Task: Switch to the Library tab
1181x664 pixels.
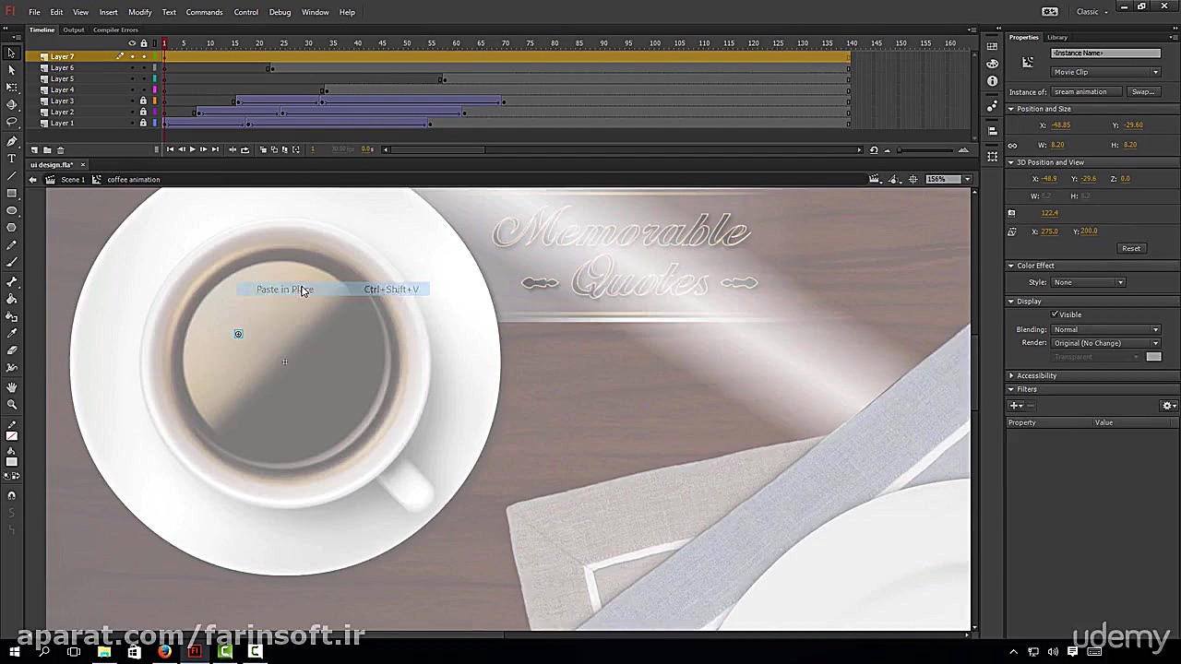Action: [x=1057, y=37]
